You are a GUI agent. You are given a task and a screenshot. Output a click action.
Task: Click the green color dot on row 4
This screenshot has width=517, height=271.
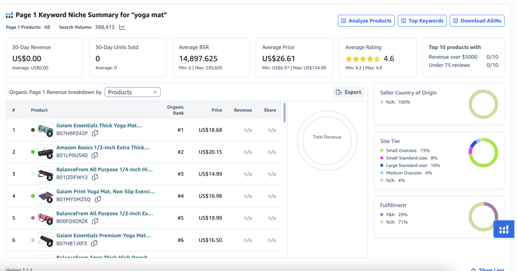pyautogui.click(x=33, y=196)
